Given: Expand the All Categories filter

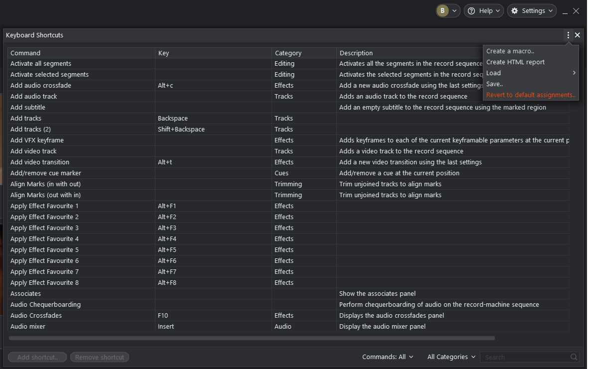Looking at the screenshot, I should pyautogui.click(x=451, y=357).
